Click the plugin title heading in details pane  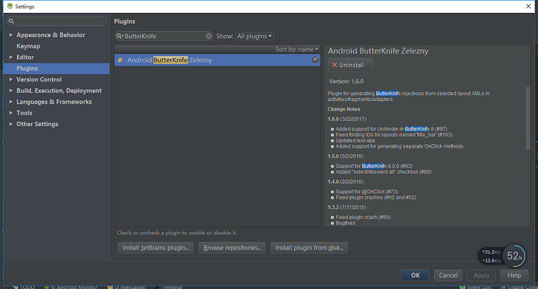pyautogui.click(x=378, y=51)
